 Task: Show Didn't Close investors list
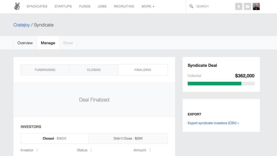pyautogui.click(x=128, y=138)
